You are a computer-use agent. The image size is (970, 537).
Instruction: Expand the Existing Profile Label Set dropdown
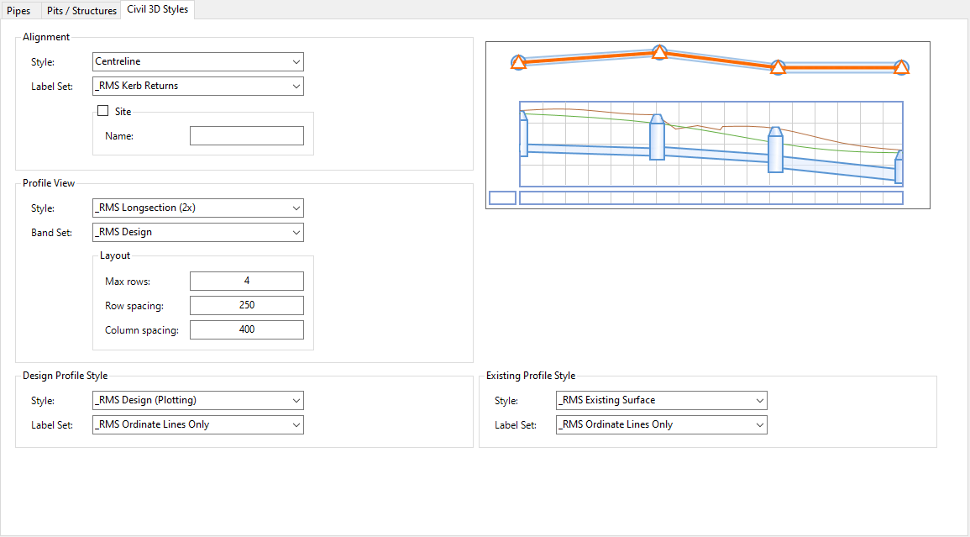pos(661,425)
